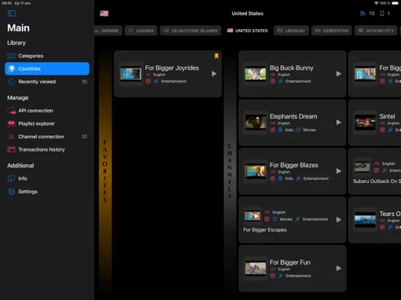Click the For Bigger Escapes title
This screenshot has height=300, width=401.
tap(264, 229)
